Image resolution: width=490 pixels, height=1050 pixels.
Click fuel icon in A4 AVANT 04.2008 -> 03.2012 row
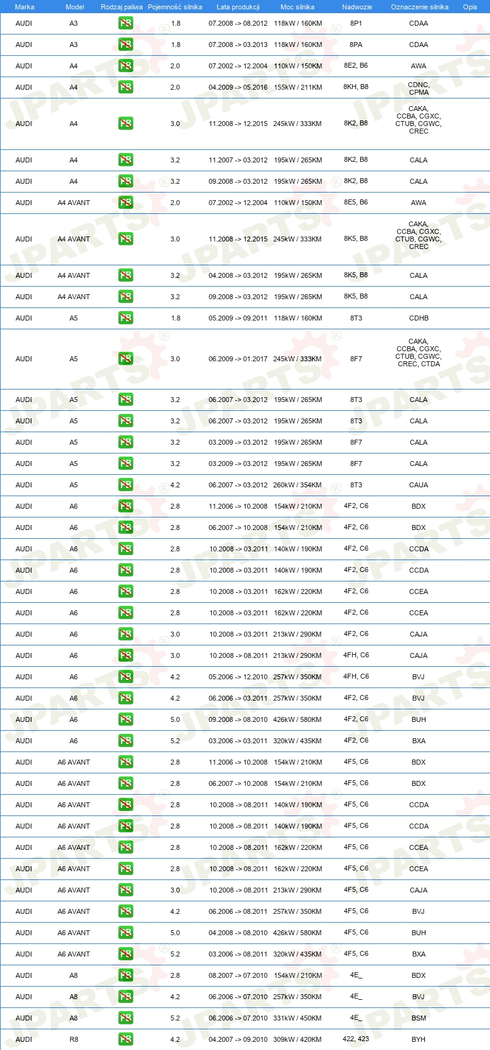125,275
